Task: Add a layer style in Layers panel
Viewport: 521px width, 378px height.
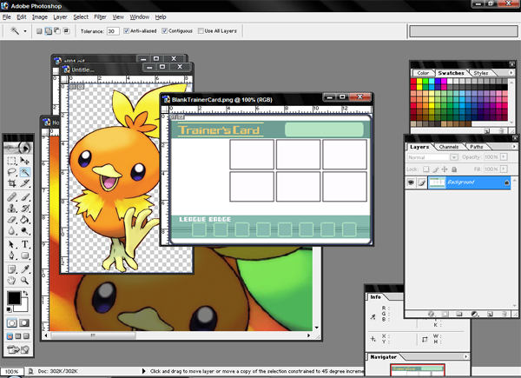Action: (431, 314)
